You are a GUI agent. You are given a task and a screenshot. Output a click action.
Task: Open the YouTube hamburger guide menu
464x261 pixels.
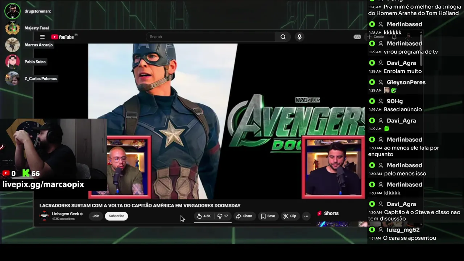click(42, 37)
